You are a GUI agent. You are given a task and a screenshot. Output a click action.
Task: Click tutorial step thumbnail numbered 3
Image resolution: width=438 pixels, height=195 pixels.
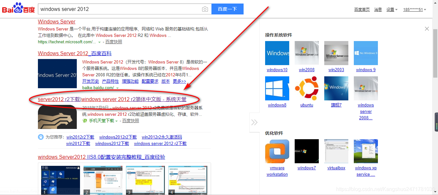tap(145, 180)
